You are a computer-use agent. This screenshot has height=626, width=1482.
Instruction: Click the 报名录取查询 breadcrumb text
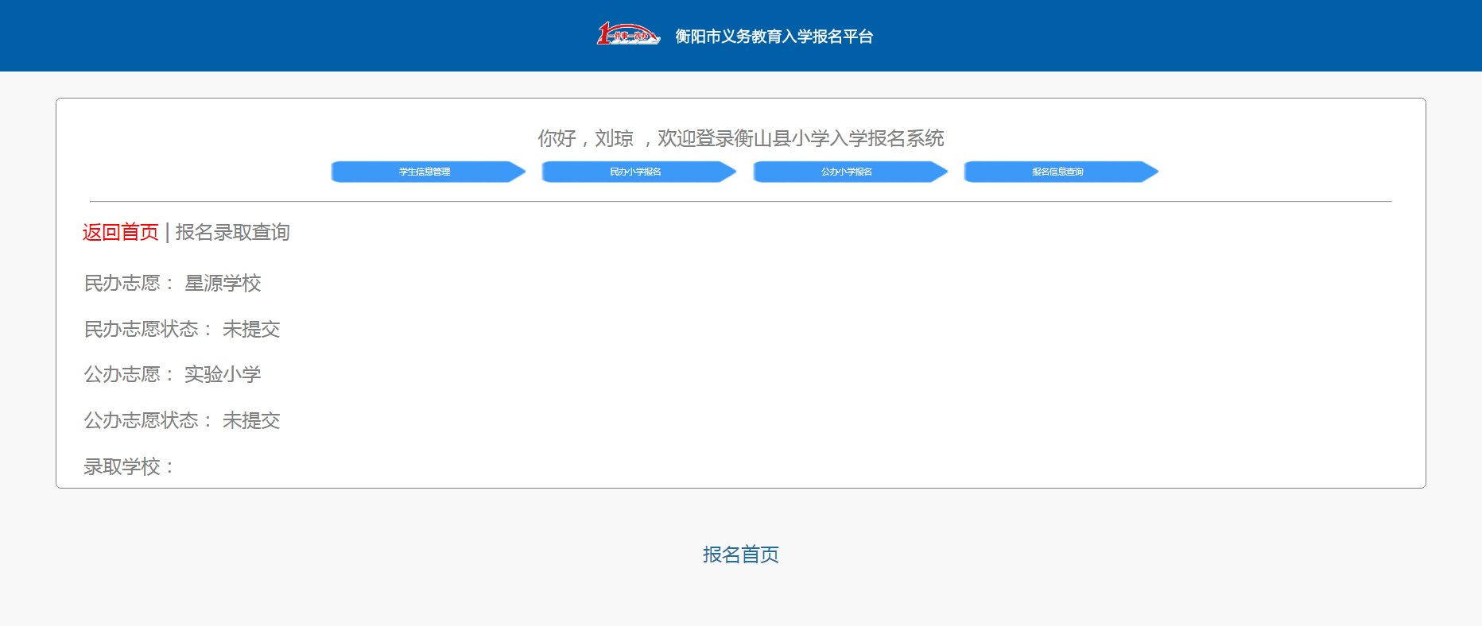232,232
